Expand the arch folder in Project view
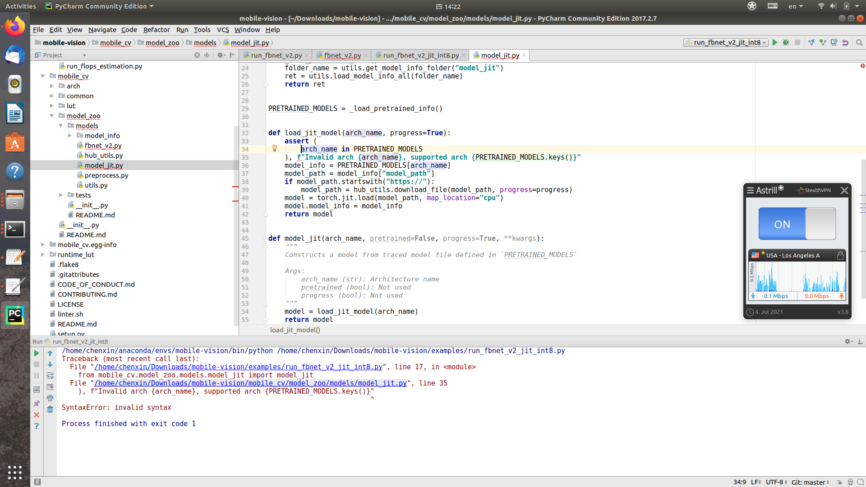This screenshot has height=487, width=866. click(x=52, y=86)
